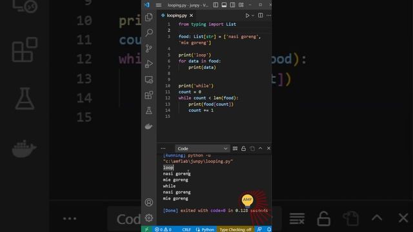Screen dimensions: 413x232
Task: Close the output panel
Action: tap(268, 148)
